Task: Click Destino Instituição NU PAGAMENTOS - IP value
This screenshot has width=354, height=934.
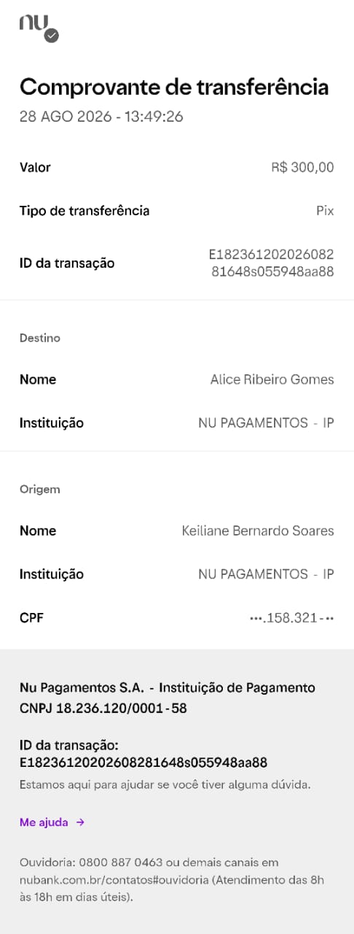Action: pos(266,422)
